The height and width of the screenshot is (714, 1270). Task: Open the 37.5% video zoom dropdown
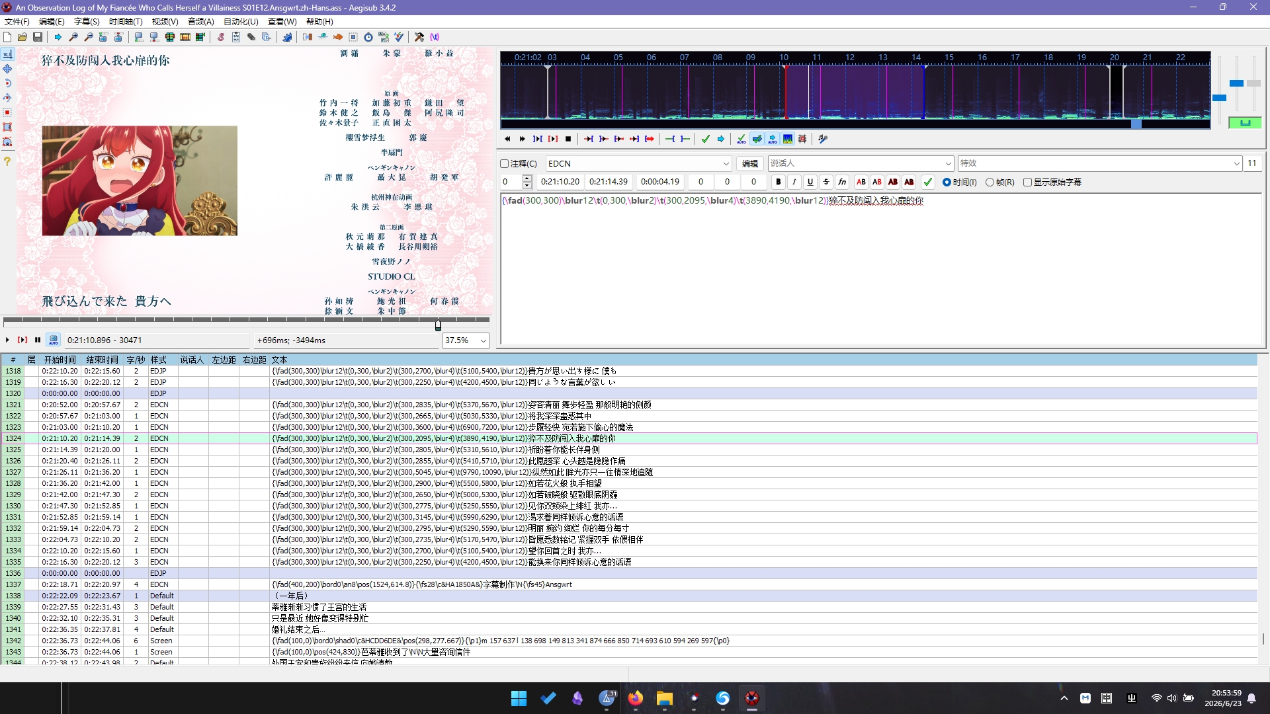pyautogui.click(x=484, y=340)
